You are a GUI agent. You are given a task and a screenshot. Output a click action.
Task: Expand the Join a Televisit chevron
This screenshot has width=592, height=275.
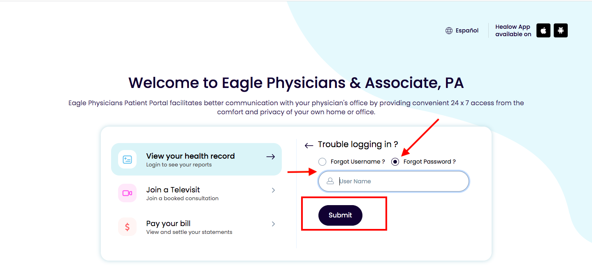point(273,190)
